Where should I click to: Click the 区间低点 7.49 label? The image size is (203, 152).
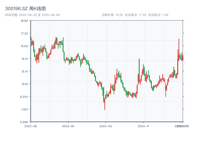(x=158, y=15)
